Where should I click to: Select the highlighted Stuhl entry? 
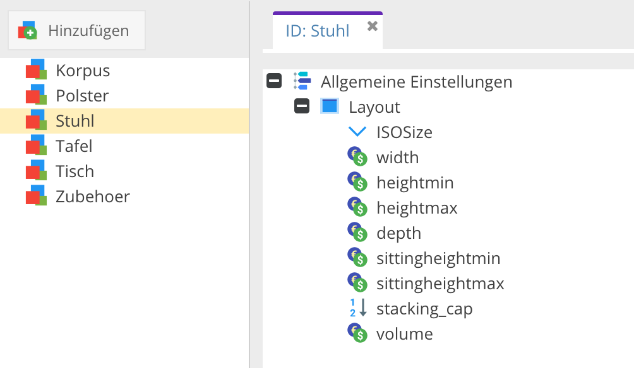(75, 121)
